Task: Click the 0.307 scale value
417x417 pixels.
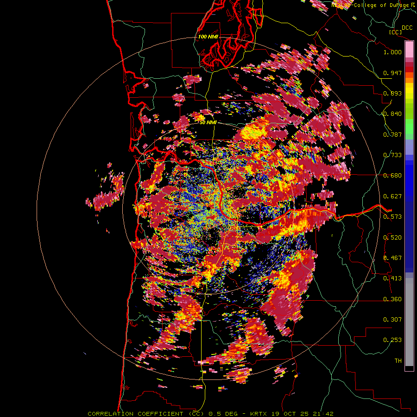Action: pyautogui.click(x=392, y=319)
